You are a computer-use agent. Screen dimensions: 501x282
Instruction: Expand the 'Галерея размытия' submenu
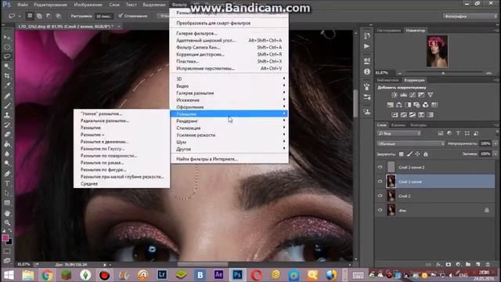point(229,93)
